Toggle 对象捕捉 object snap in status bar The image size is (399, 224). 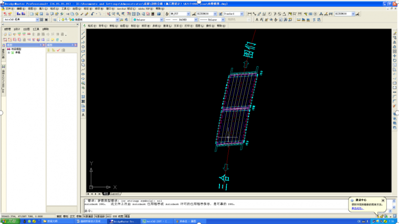(x=88, y=216)
